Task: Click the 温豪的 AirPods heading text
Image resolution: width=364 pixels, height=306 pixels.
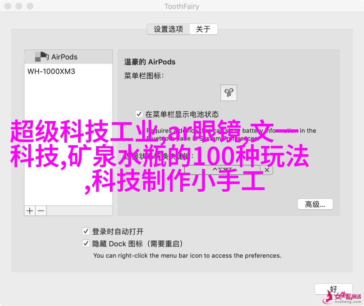Action: pyautogui.click(x=150, y=62)
